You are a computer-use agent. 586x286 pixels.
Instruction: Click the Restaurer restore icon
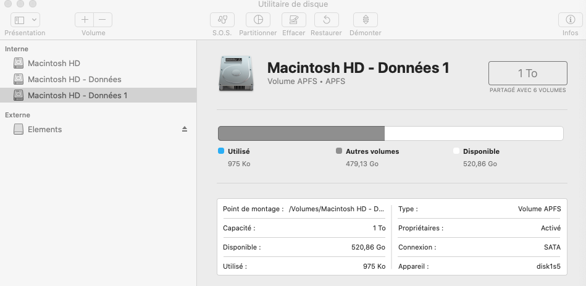pos(326,20)
